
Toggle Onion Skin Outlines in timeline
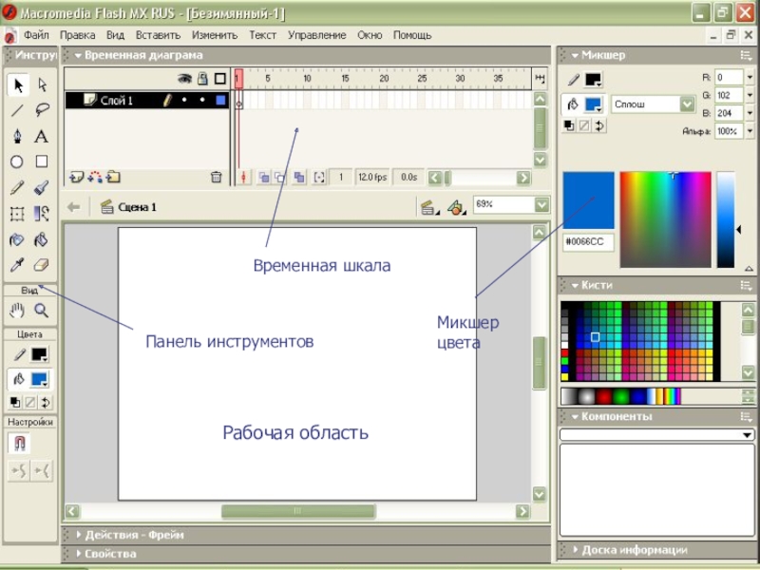pyautogui.click(x=280, y=178)
